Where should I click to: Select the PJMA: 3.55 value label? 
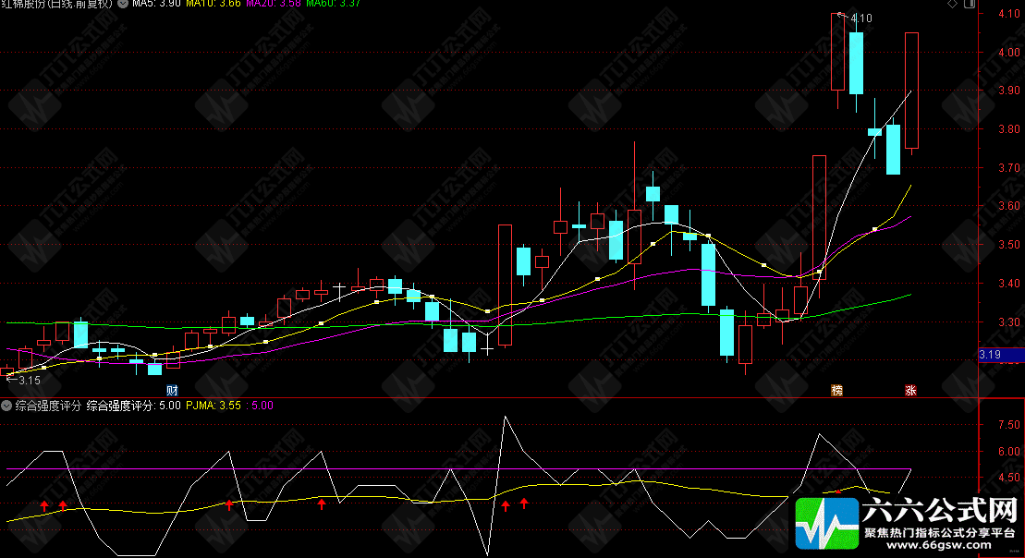[214, 406]
